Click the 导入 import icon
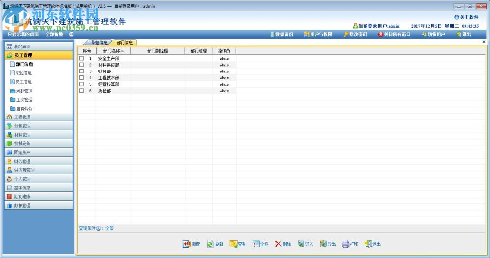 (301, 244)
